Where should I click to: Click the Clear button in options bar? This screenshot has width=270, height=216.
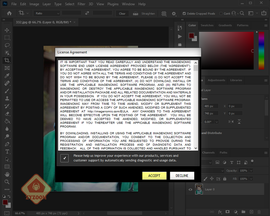click(x=122, y=13)
